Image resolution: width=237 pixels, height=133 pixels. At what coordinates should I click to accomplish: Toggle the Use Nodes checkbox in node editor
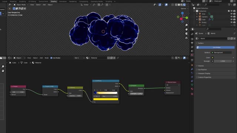(x=51, y=58)
